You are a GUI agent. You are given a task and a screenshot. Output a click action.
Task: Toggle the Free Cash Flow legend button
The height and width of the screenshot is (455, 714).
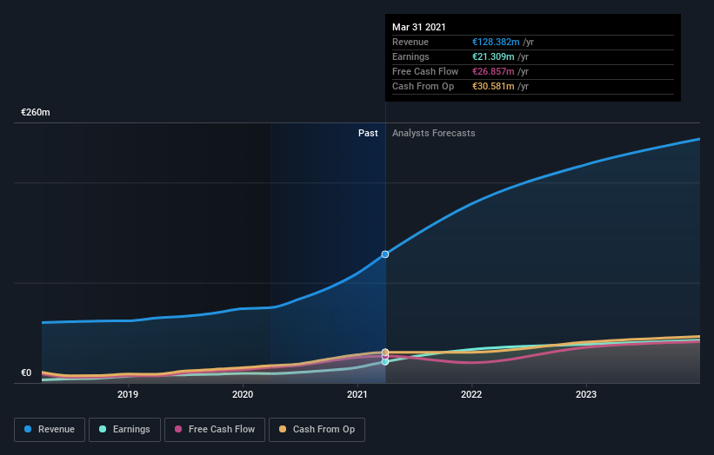click(215, 430)
